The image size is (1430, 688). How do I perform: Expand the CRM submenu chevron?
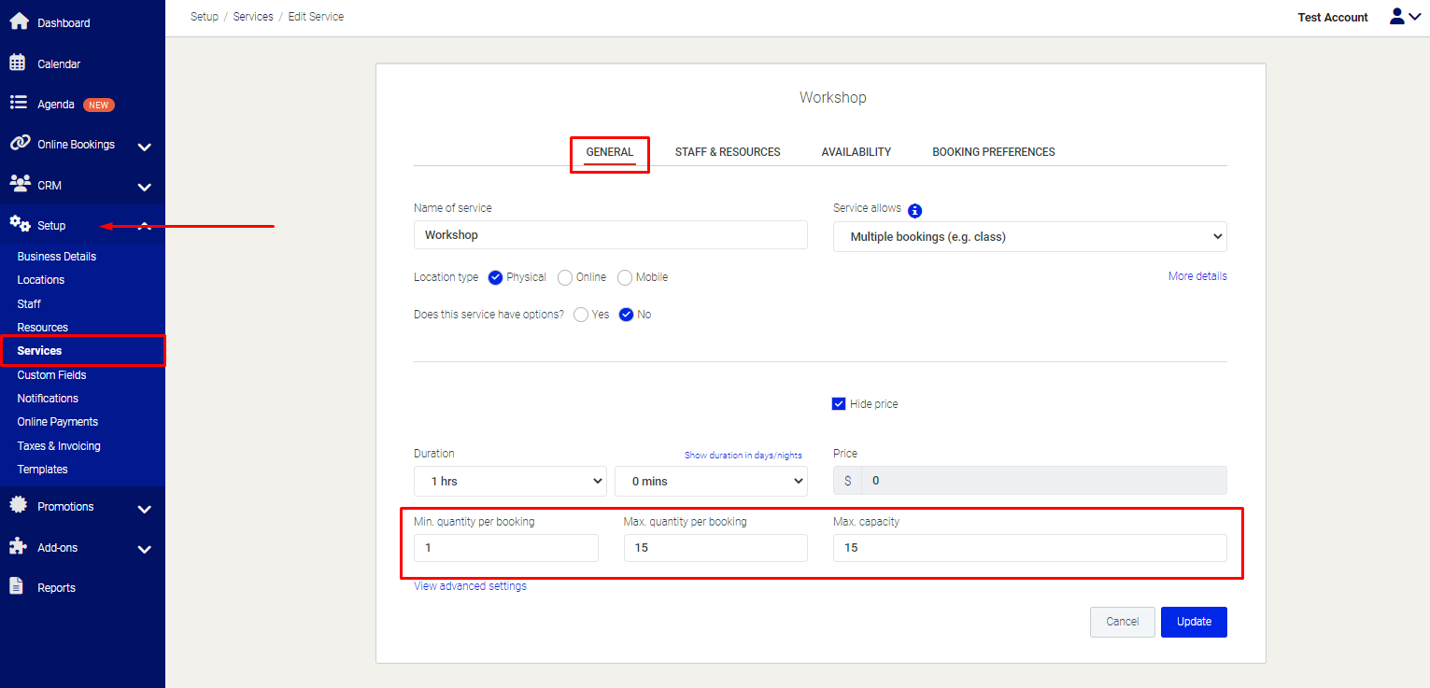tap(144, 187)
